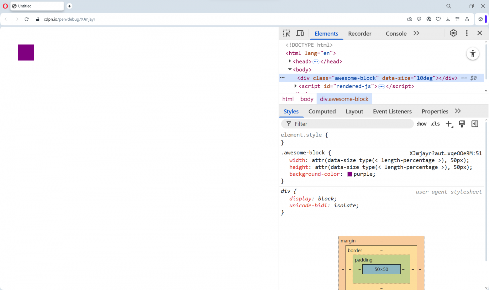This screenshot has height=290, width=489.
Task: Open DevTools settings gear
Action: [453, 33]
